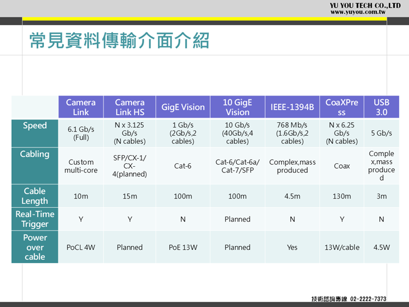This screenshot has width=409, height=307.
Task: Click the 技術諮詢專線 02-2222-7373 footer
Action: click(349, 299)
